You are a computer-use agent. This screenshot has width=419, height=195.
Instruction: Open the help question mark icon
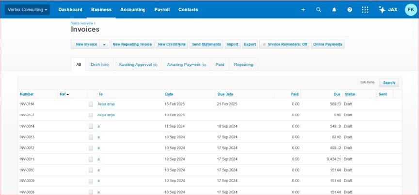click(x=350, y=10)
